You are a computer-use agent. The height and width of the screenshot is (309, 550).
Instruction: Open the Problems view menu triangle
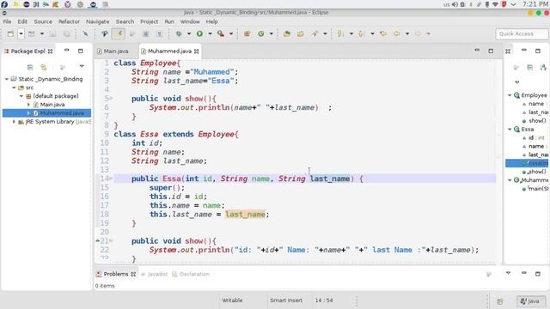(x=508, y=273)
